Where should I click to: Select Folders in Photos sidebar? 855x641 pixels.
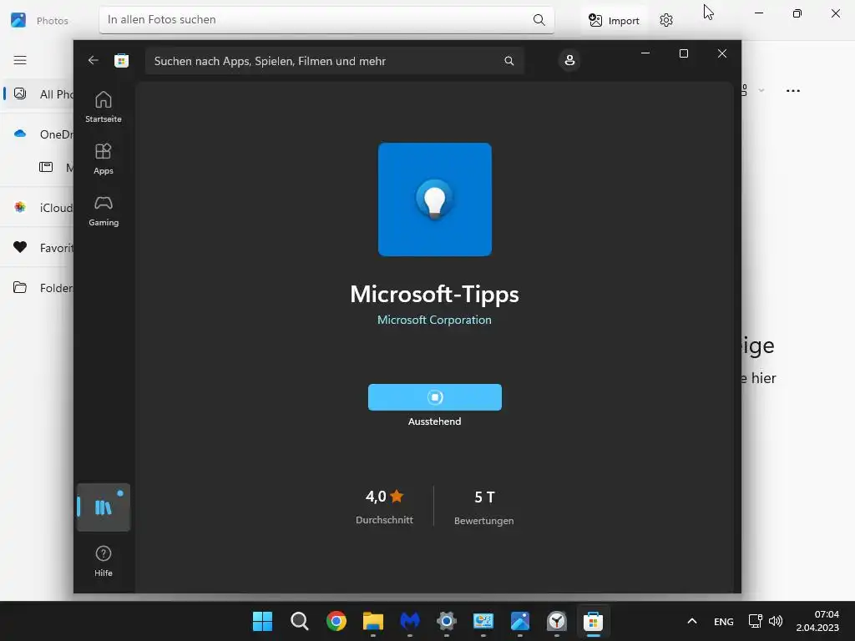click(38, 287)
